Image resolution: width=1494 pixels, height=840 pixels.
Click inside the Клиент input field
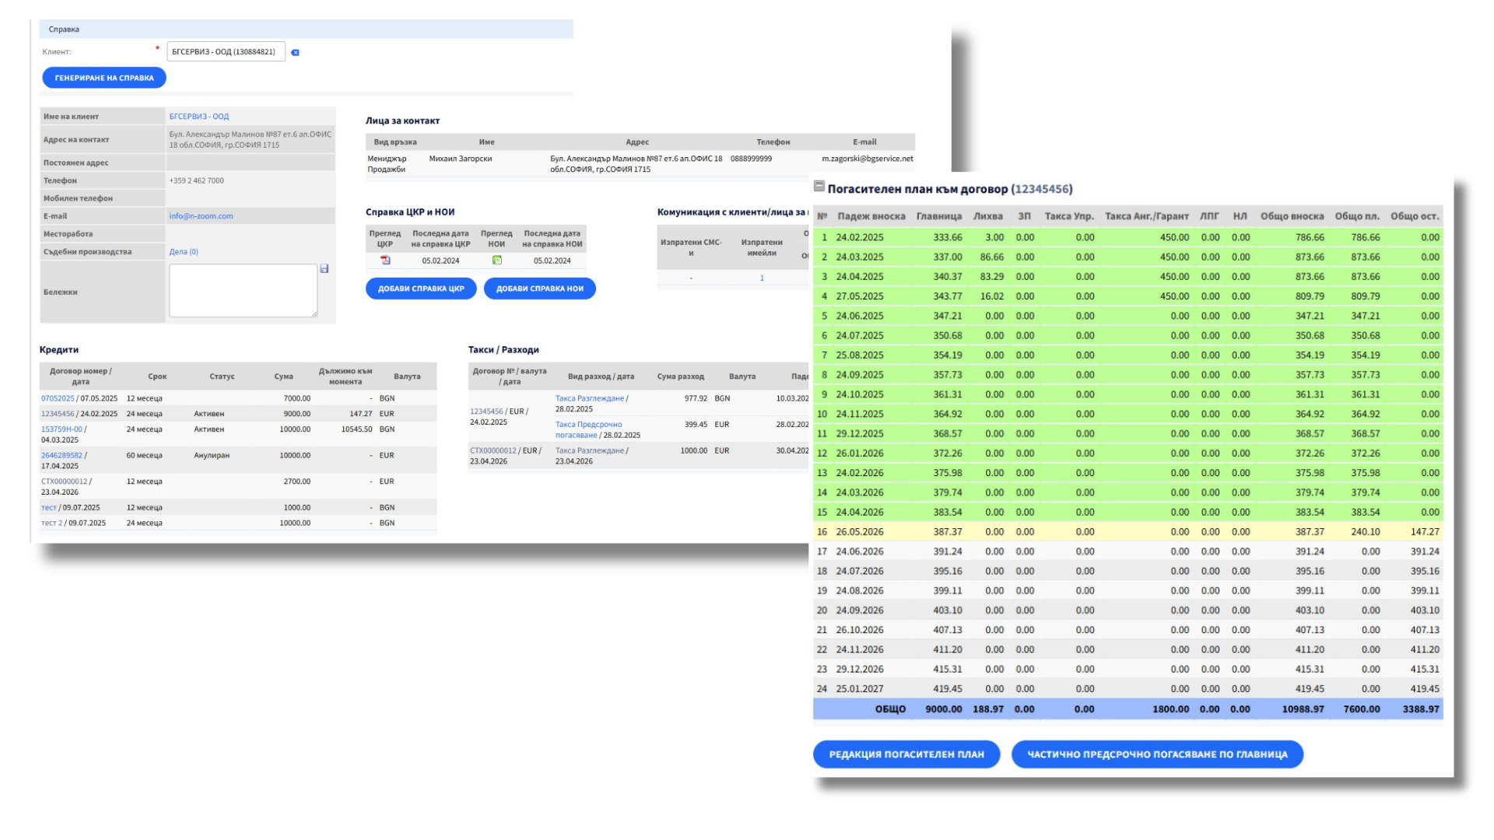coord(226,52)
